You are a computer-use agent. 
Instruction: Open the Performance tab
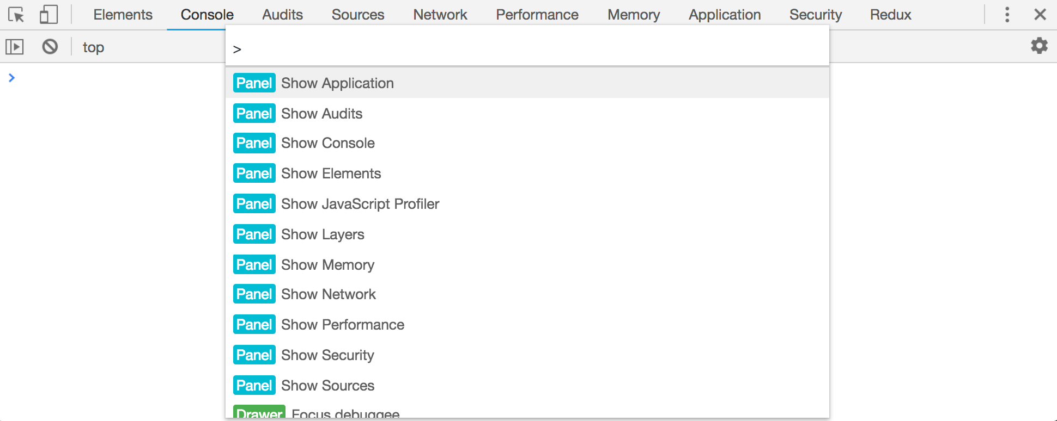[537, 15]
